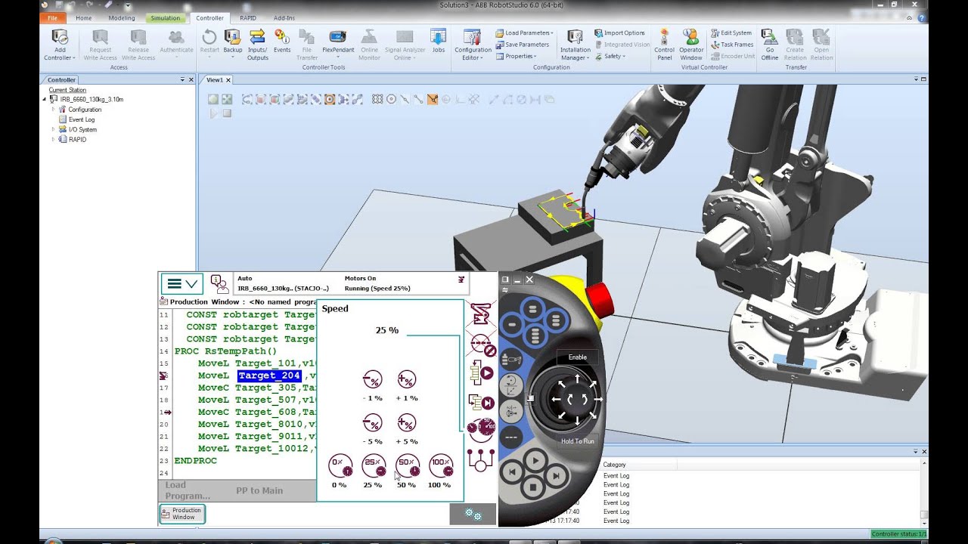
Task: Set speed to 50 % preset
Action: pos(407,466)
